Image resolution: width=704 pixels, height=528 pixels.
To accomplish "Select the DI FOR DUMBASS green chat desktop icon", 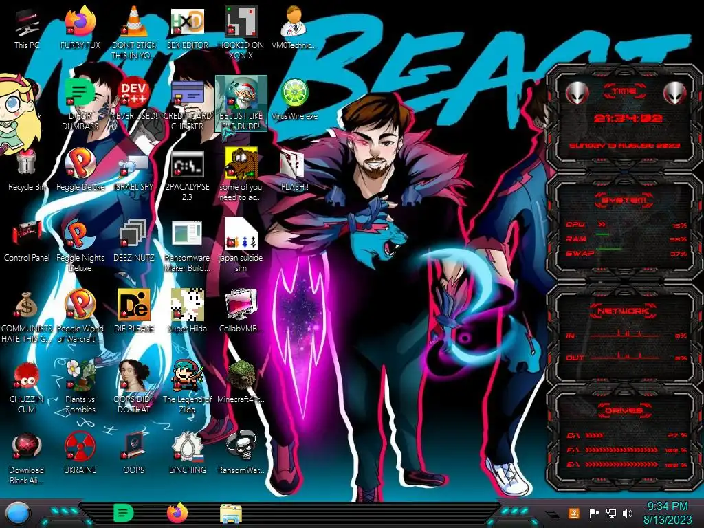I will (80, 103).
